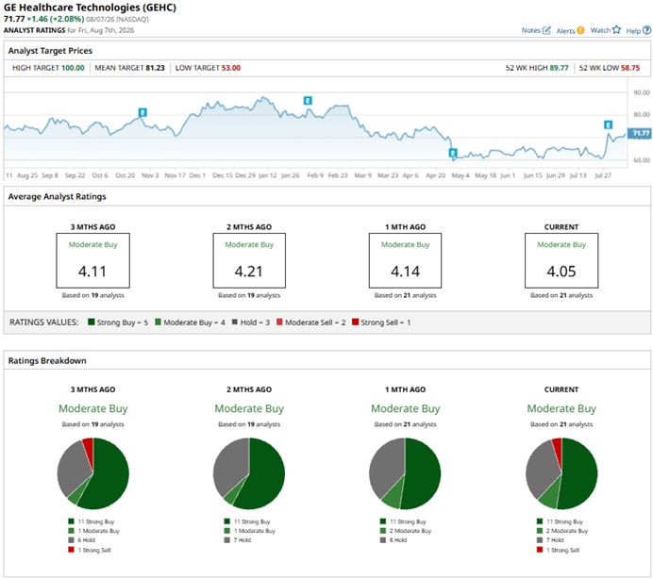Click '8 Hold' under 1 MTH AGO pie
Image resolution: width=653 pixels, height=579 pixels.
398,540
